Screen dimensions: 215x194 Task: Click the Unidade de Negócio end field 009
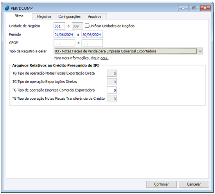pyautogui.click(x=77, y=26)
